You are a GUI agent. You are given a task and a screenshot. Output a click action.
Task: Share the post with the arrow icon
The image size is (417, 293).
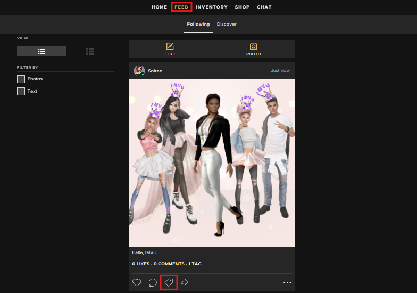(185, 282)
